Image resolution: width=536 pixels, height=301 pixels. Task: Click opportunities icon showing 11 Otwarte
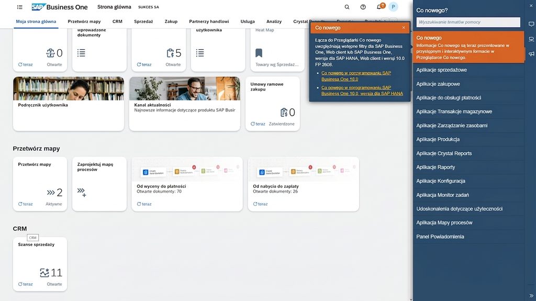[44, 273]
